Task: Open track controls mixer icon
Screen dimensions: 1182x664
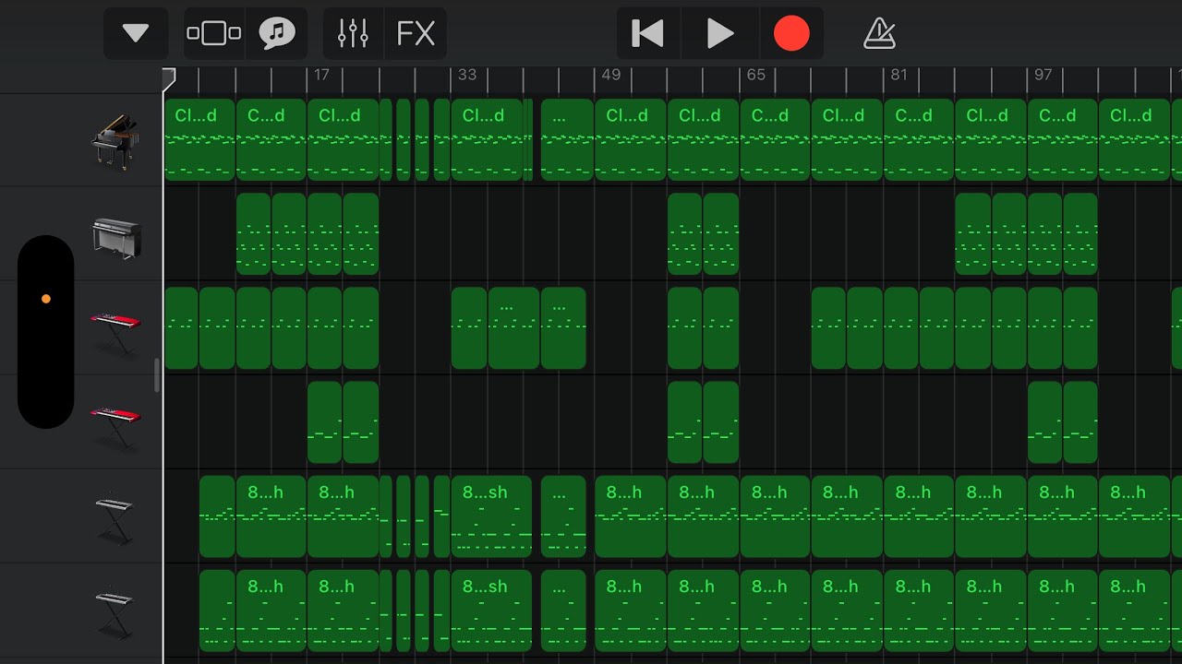Action: (353, 34)
